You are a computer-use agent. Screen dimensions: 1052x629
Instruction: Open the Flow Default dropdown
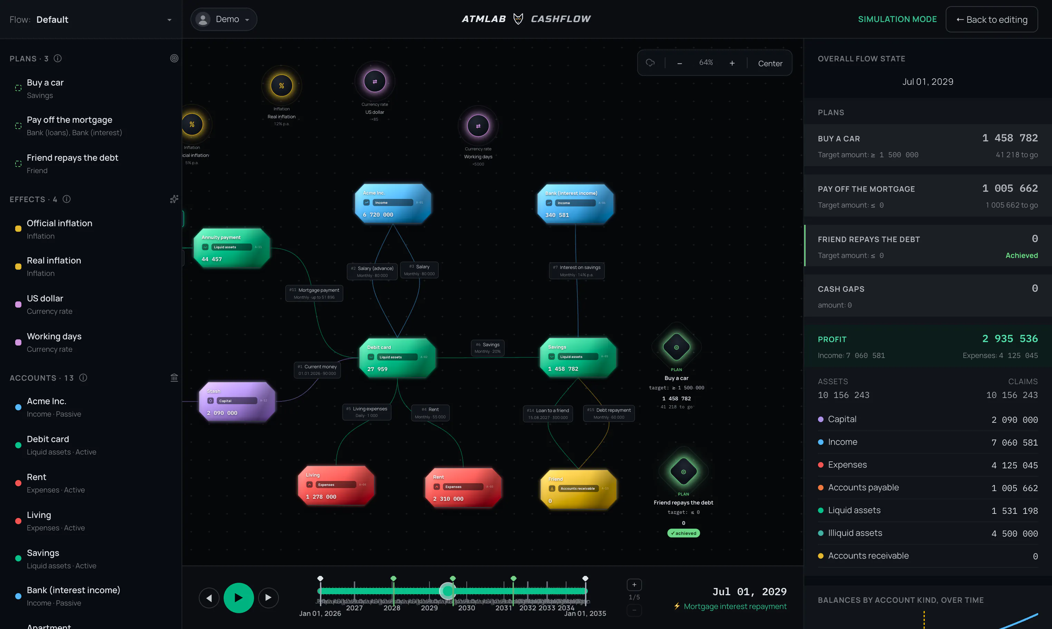click(x=91, y=20)
